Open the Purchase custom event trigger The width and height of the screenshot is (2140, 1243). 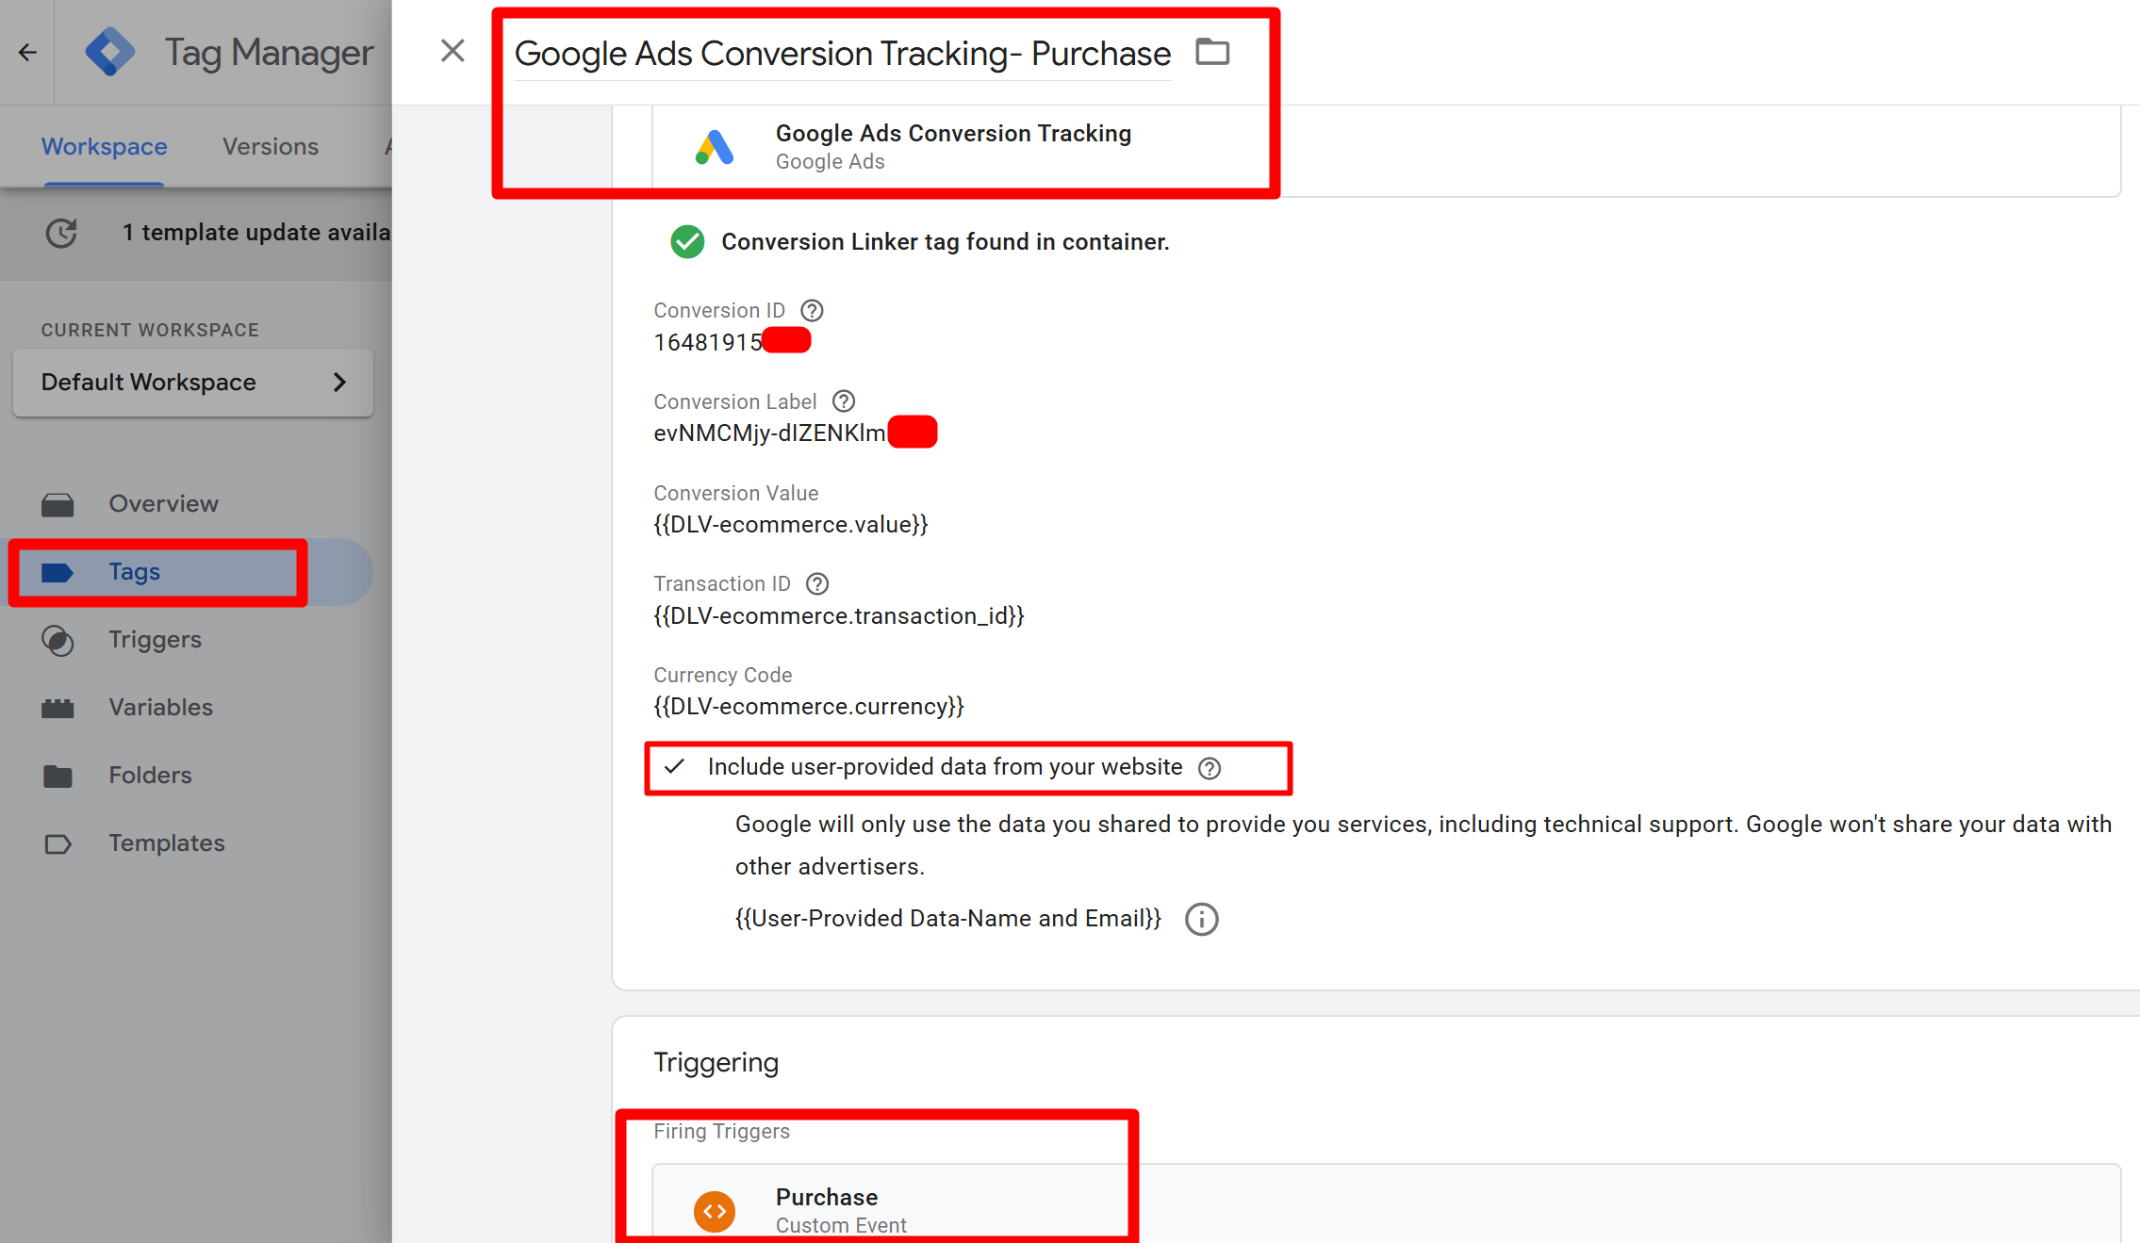tap(827, 1209)
